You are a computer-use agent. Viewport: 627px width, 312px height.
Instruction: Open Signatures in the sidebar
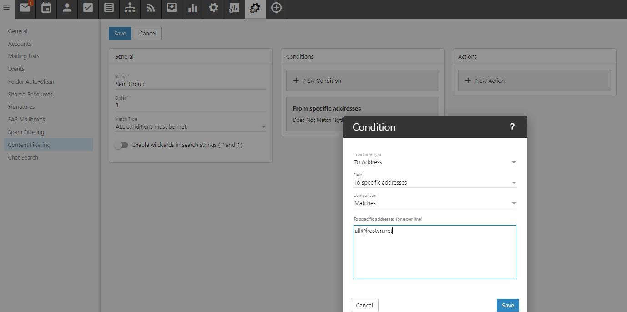21,107
